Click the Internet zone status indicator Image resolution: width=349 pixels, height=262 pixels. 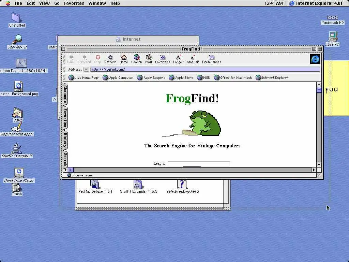click(80, 175)
